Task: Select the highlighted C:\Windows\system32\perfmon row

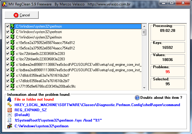Action: (76, 26)
